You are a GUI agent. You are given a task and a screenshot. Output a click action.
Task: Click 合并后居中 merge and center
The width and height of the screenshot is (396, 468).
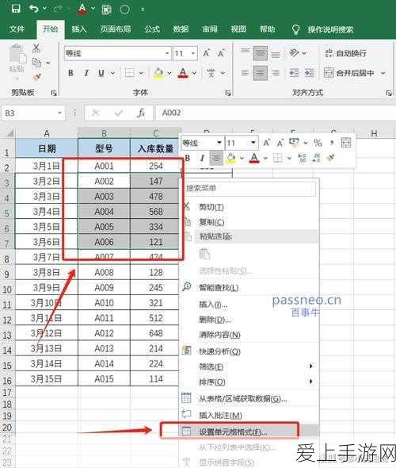coord(348,73)
